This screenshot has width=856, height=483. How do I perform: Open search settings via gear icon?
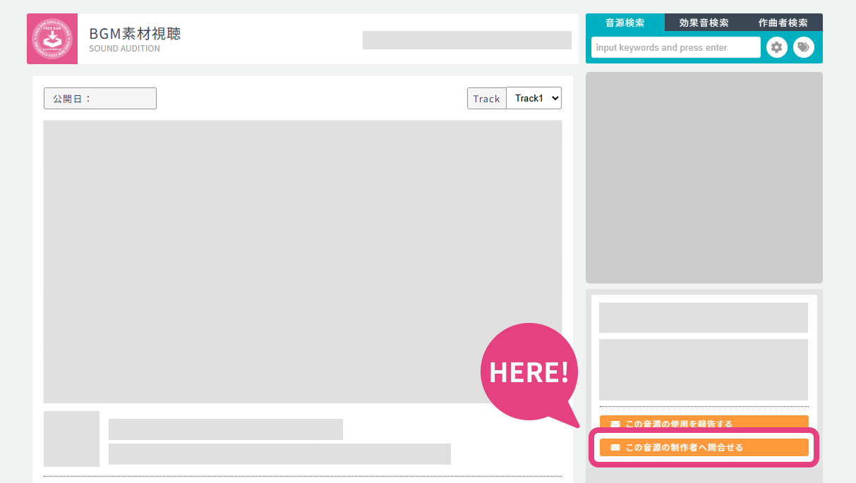point(776,47)
